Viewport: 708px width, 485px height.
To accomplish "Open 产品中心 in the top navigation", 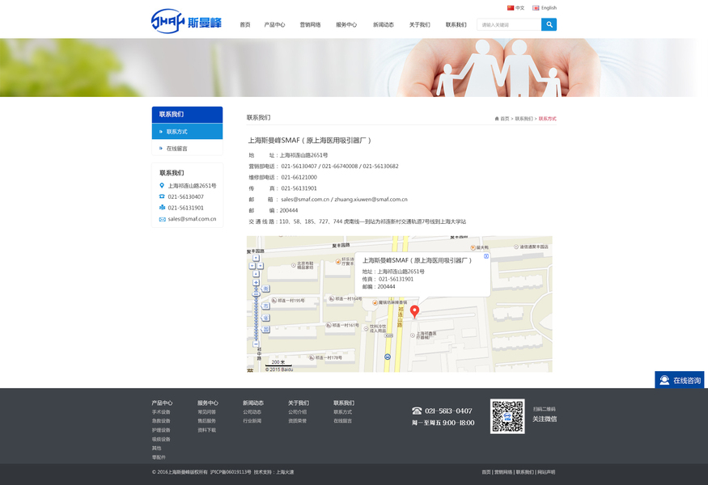I will [x=274, y=25].
